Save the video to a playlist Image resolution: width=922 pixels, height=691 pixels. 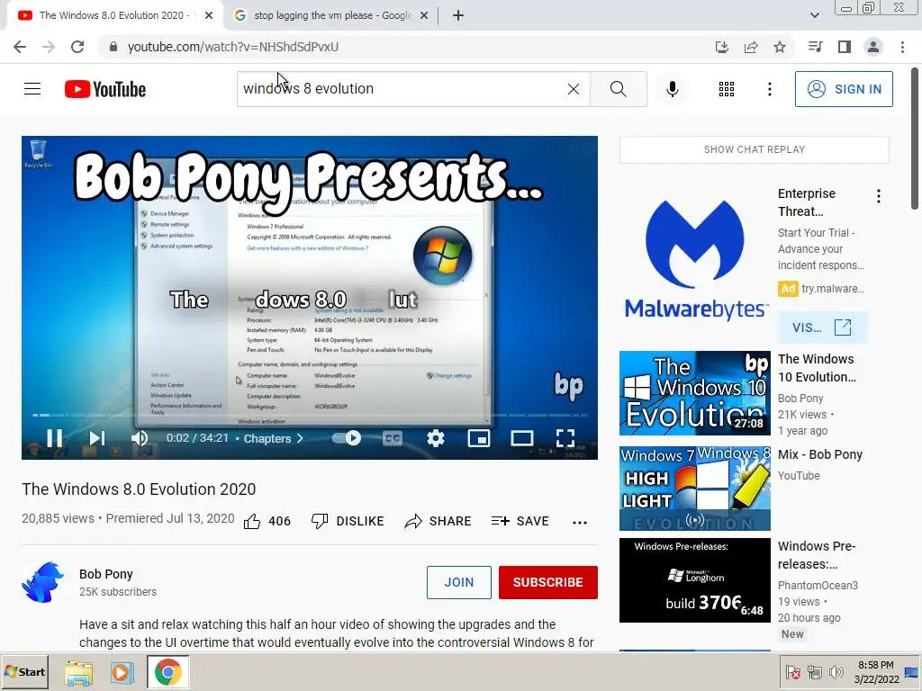point(520,521)
